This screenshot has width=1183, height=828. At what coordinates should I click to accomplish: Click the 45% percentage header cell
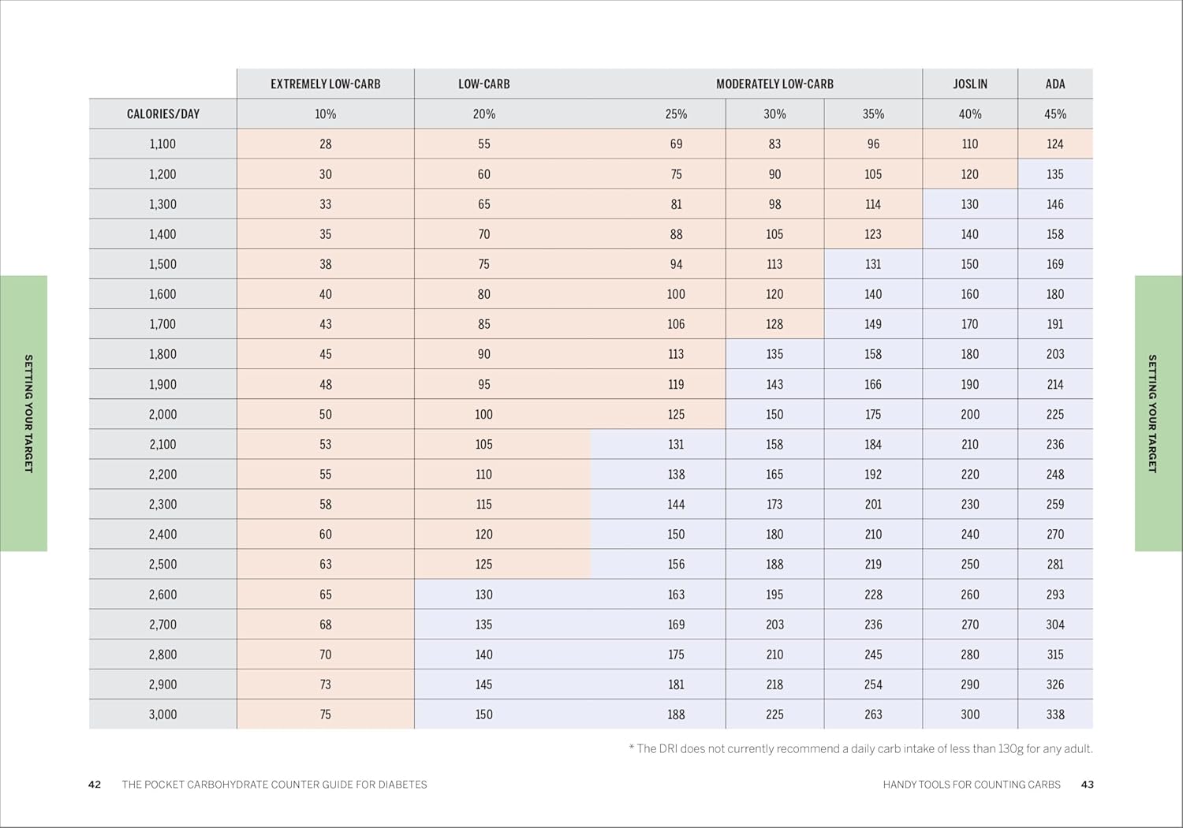coord(1054,114)
